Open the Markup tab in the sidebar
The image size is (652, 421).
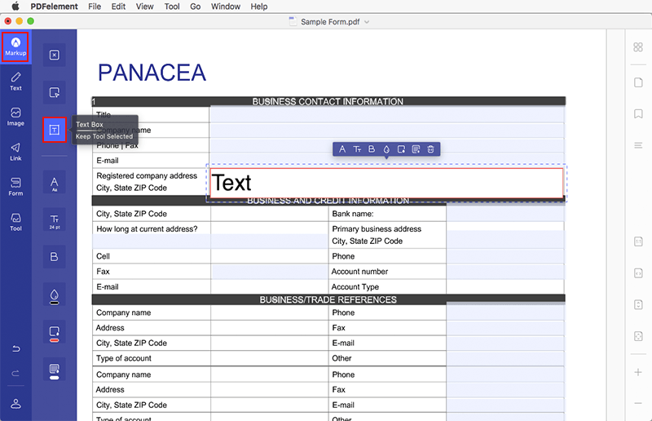click(x=15, y=47)
